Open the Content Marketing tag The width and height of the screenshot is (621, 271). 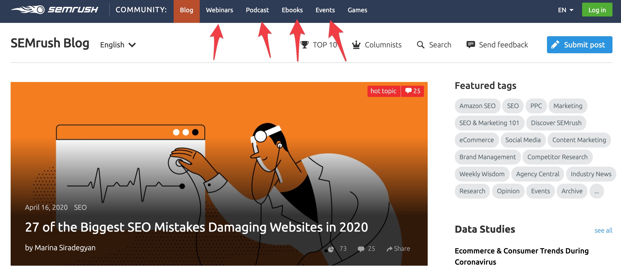(579, 140)
